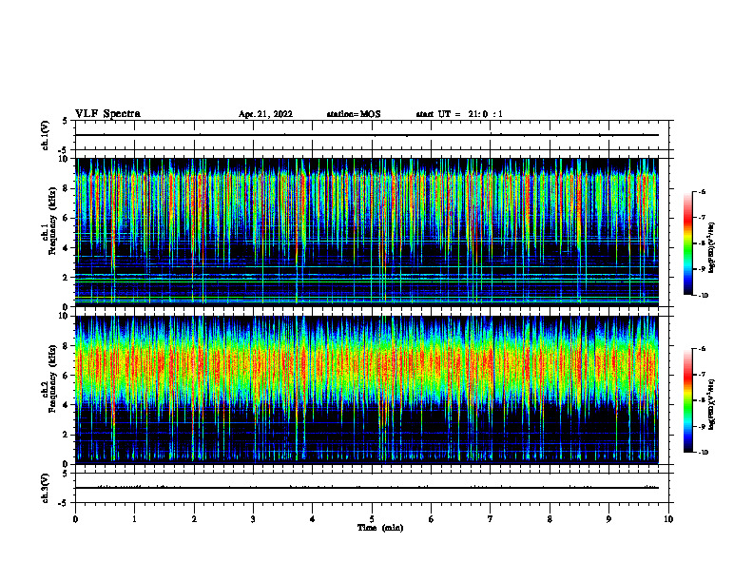Click the "-7" tick on ch.2 colorbar

coord(701,375)
